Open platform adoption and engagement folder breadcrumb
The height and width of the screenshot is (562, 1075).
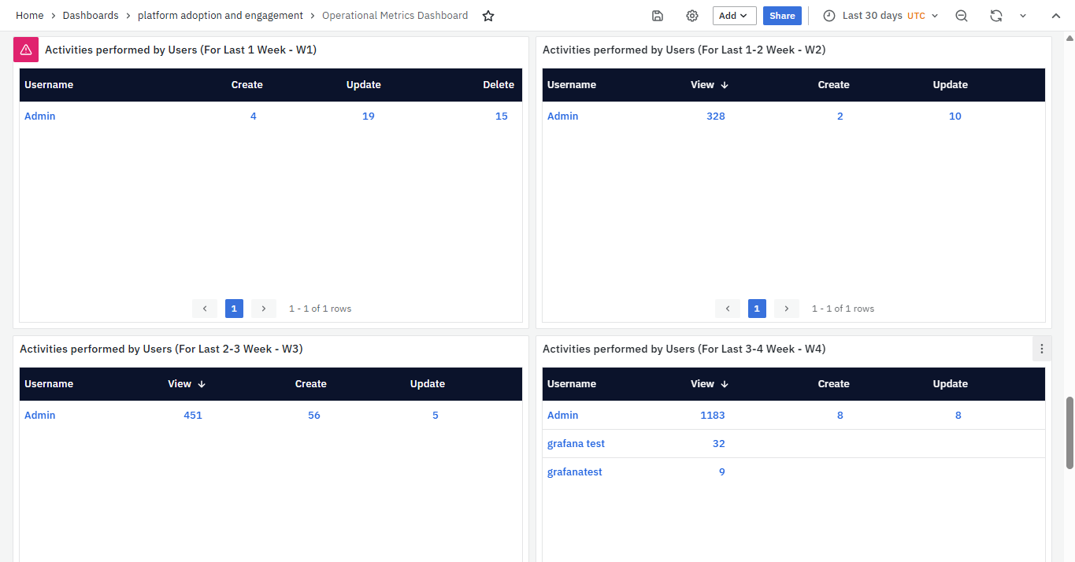click(x=221, y=16)
